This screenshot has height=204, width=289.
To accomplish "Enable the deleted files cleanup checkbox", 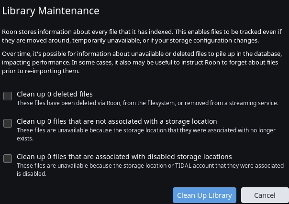I will [8, 96].
